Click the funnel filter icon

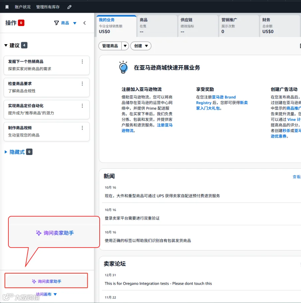56,23
